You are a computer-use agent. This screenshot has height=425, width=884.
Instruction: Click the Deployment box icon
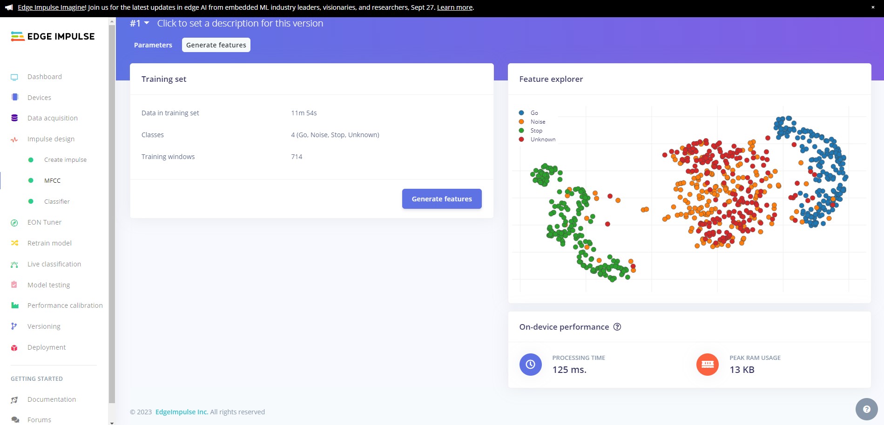pos(14,348)
